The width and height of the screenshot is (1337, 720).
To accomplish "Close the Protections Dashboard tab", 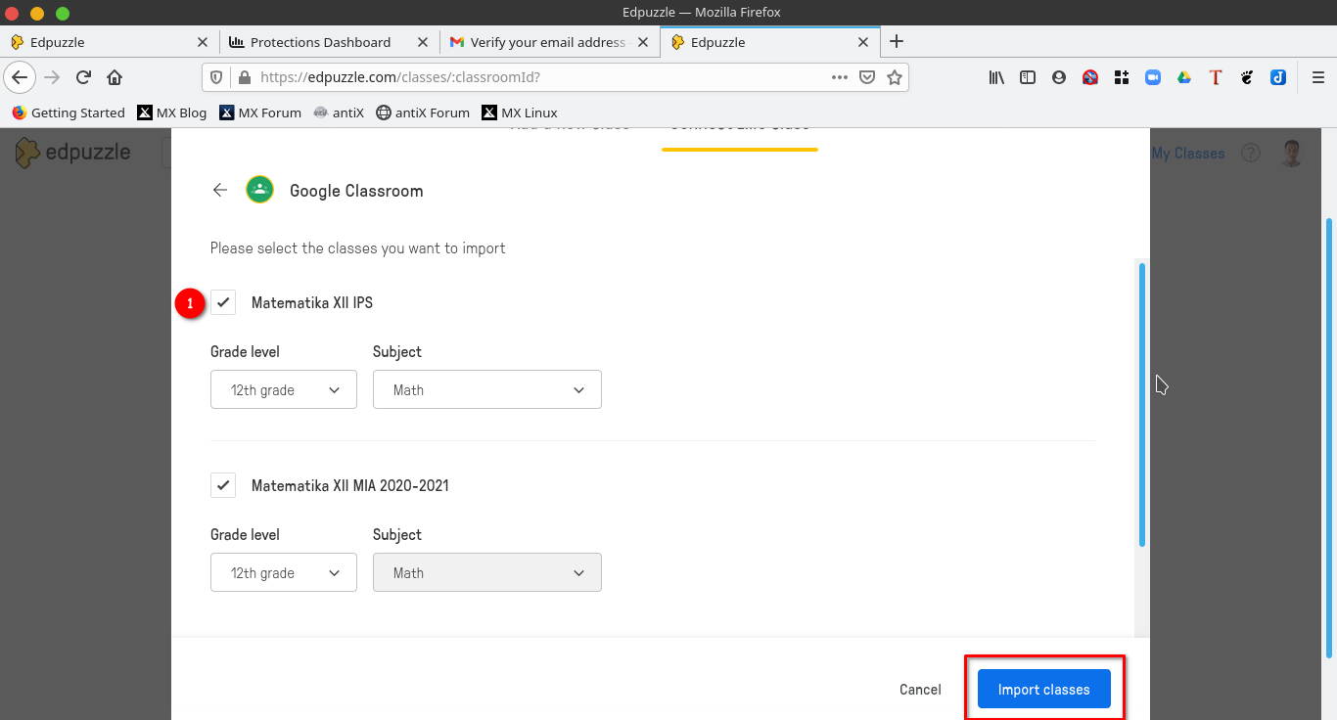I will pos(423,42).
